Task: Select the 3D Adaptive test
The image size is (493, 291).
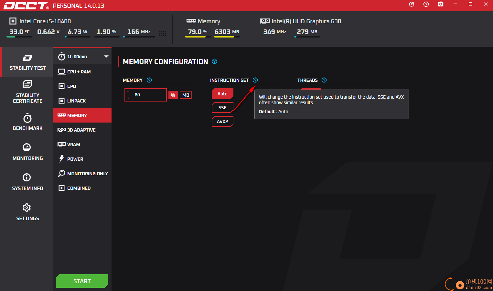Action: pyautogui.click(x=82, y=130)
